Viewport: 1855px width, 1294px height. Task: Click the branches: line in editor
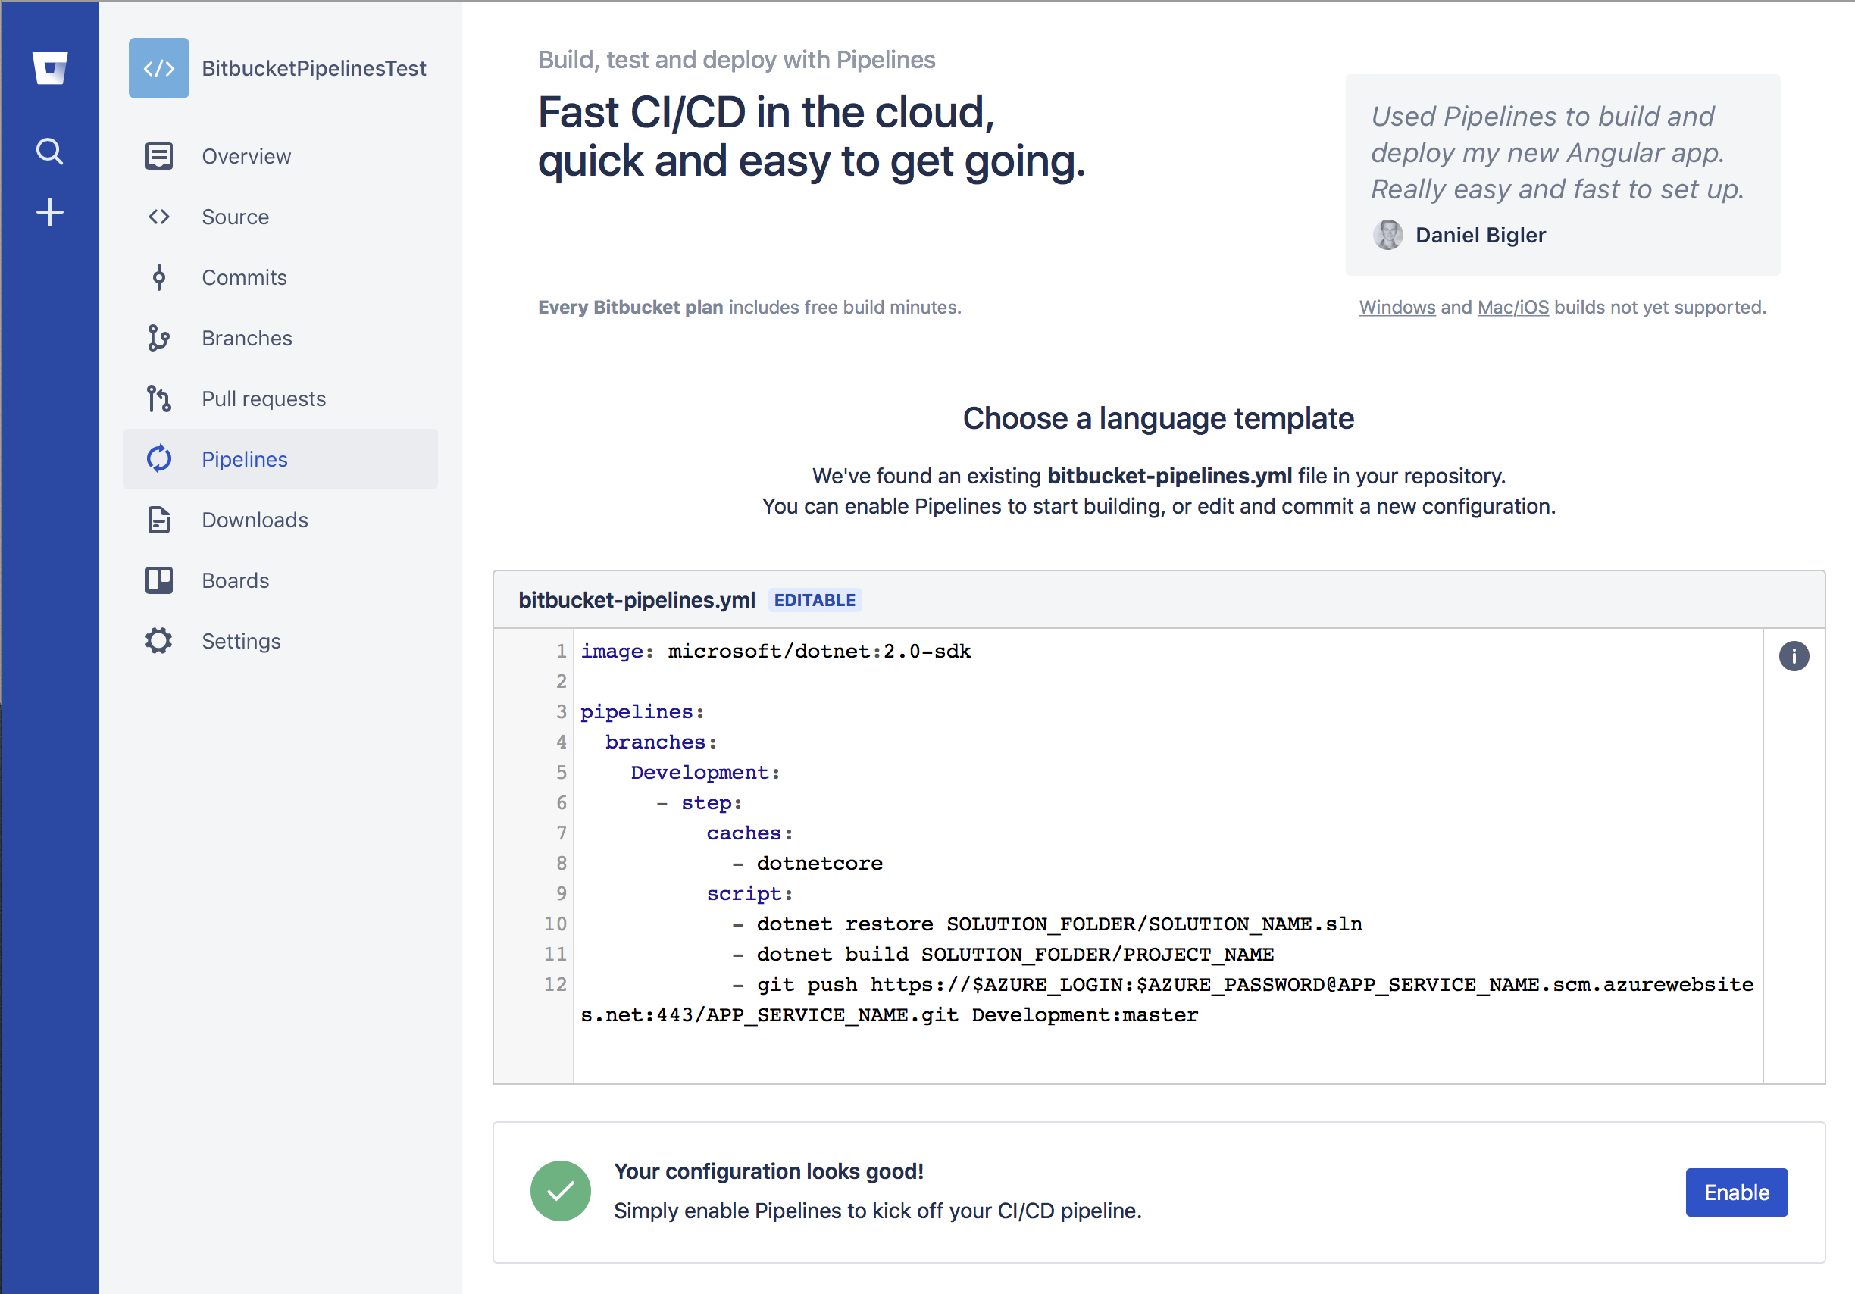661,742
